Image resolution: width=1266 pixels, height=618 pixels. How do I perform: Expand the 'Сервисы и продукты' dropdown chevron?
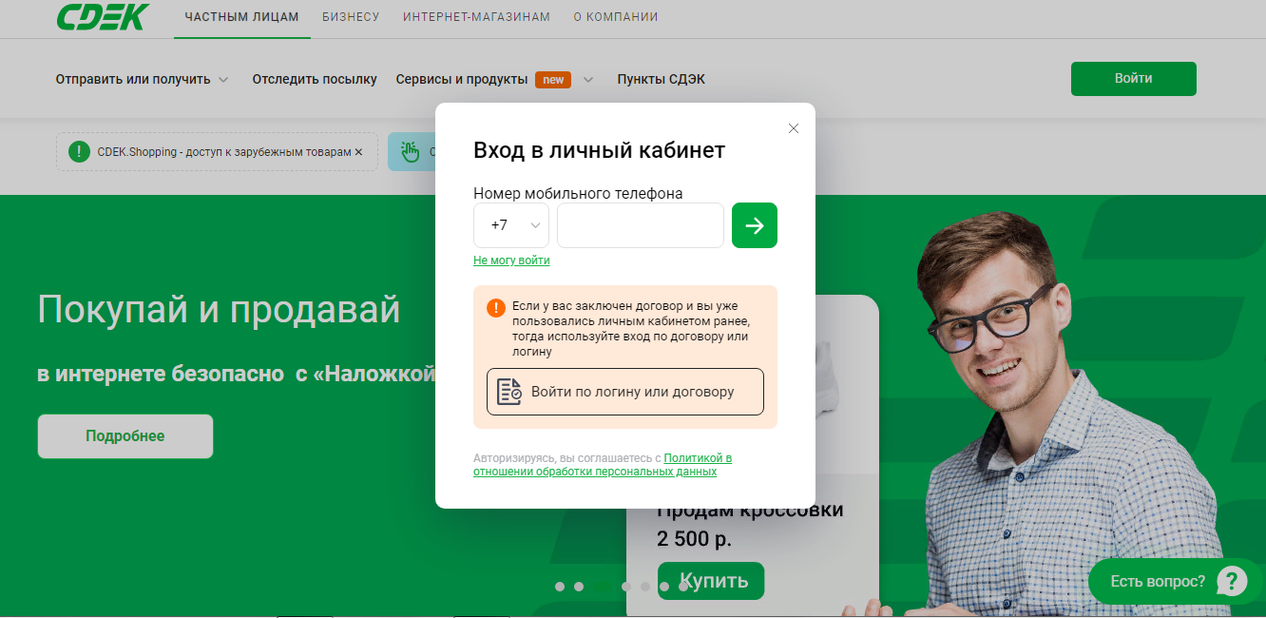tap(588, 80)
